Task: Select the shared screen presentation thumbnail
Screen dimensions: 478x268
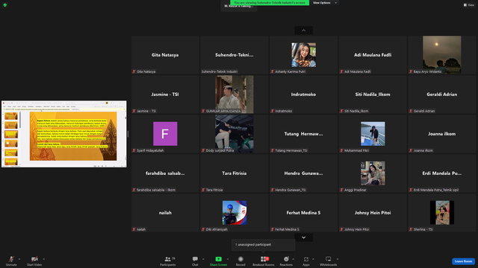Action: [64, 134]
